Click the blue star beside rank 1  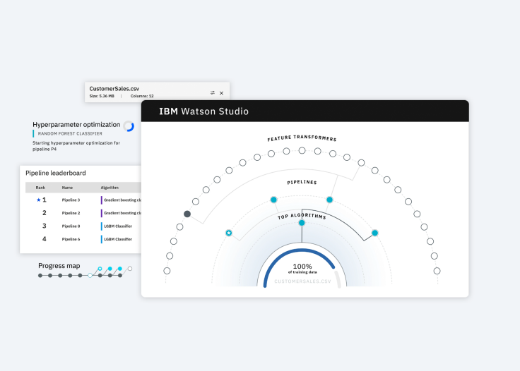pyautogui.click(x=38, y=200)
